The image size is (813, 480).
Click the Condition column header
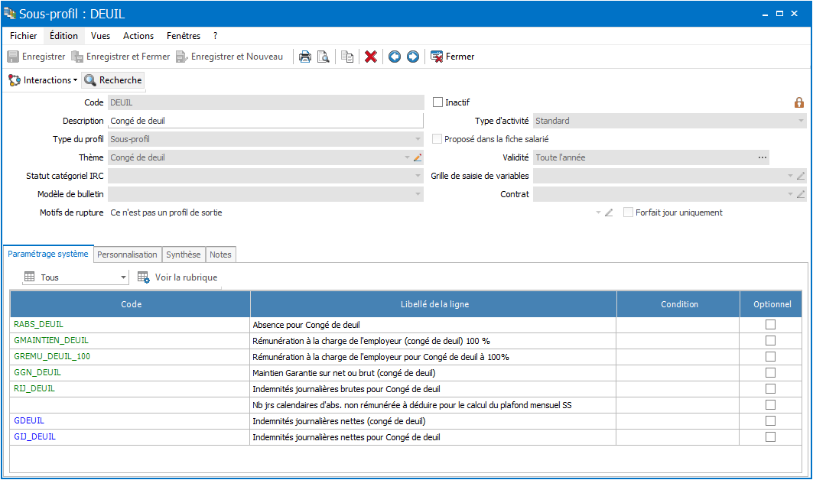pyautogui.click(x=678, y=304)
